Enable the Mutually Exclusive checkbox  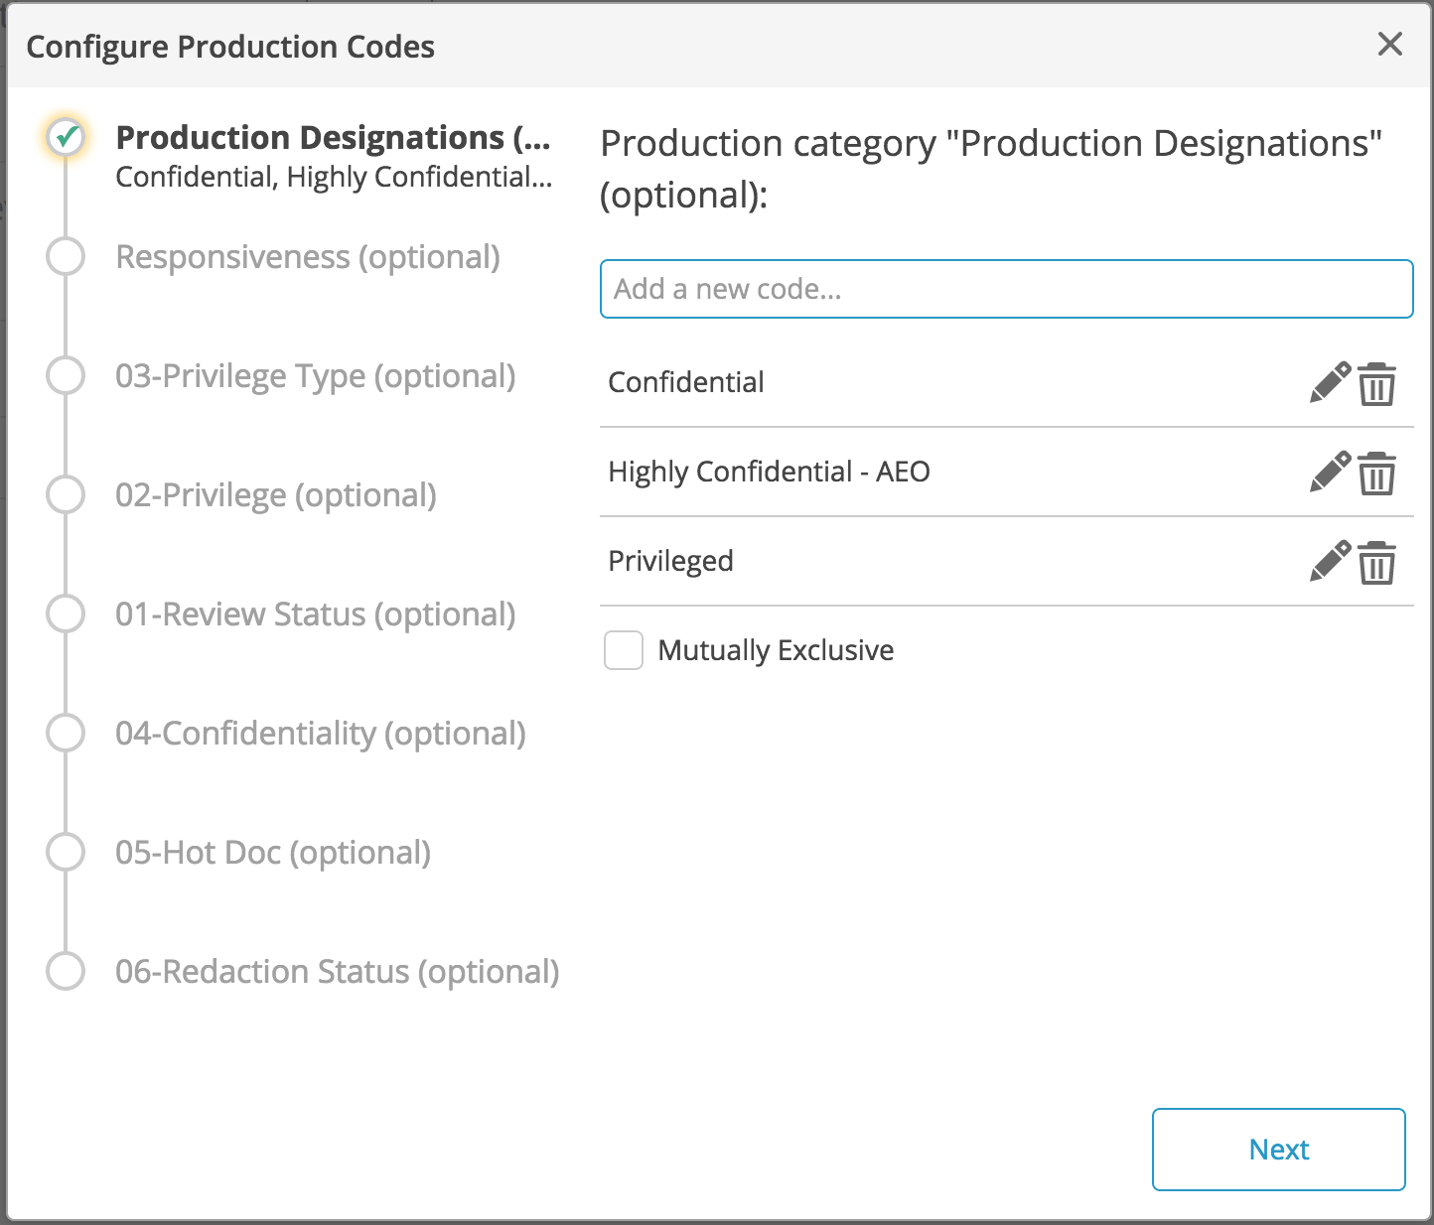tap(624, 651)
